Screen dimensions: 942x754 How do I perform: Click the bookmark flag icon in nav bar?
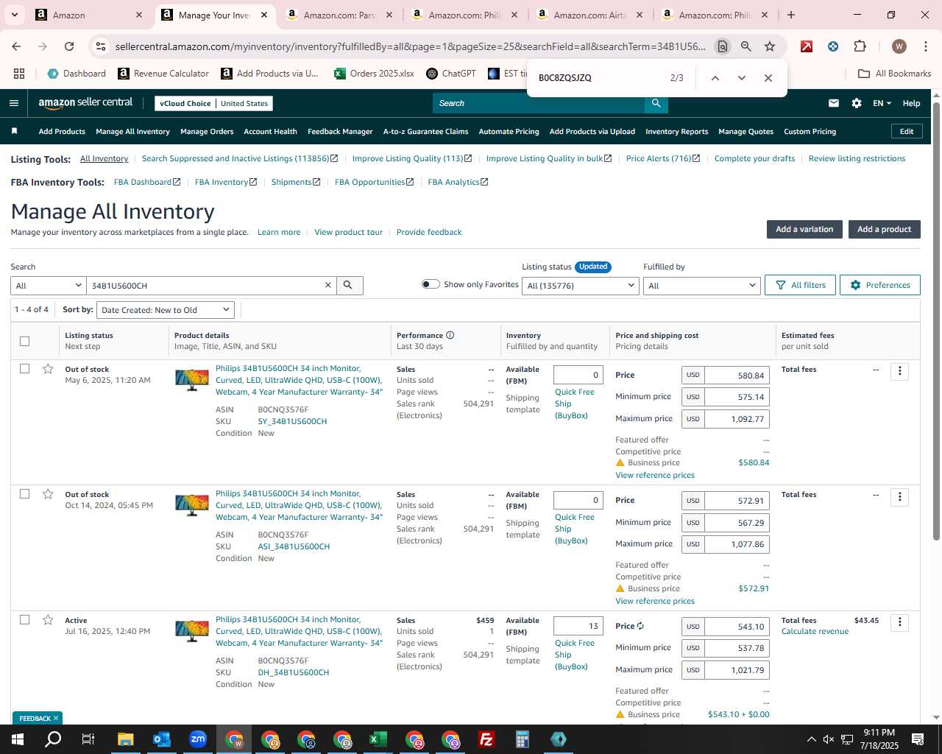tap(14, 131)
